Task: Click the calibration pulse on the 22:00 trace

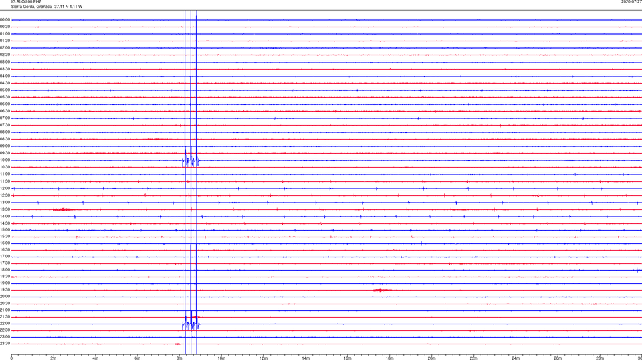Action: tap(191, 324)
